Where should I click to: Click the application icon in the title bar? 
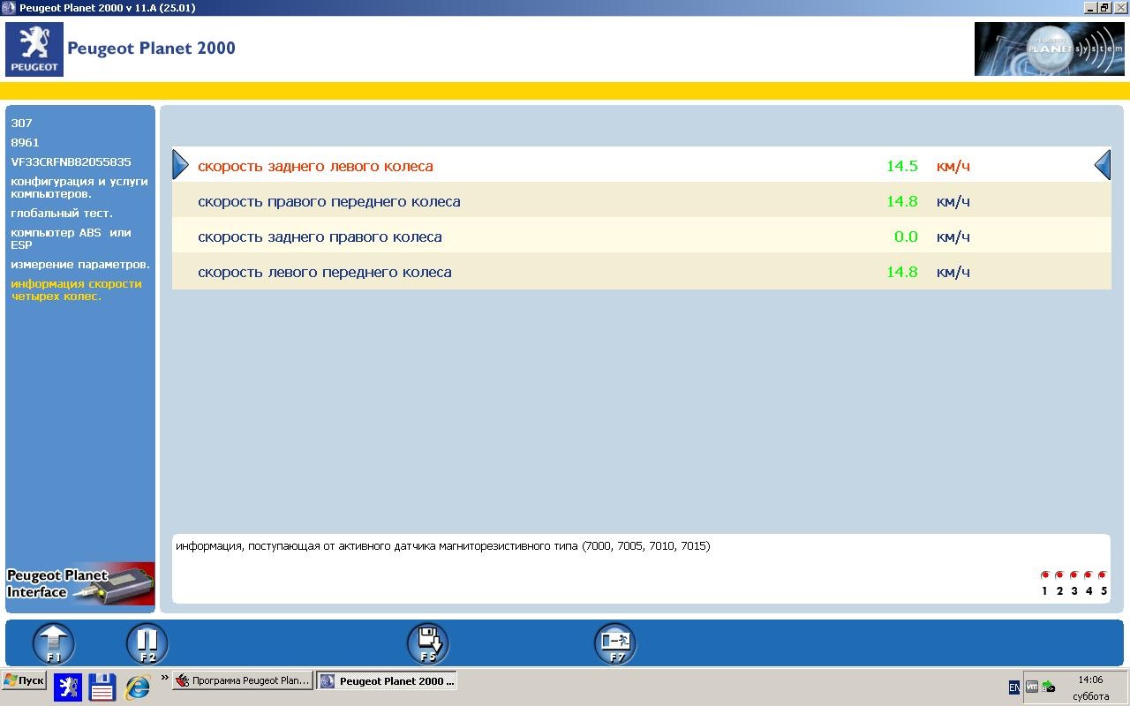tap(8, 8)
